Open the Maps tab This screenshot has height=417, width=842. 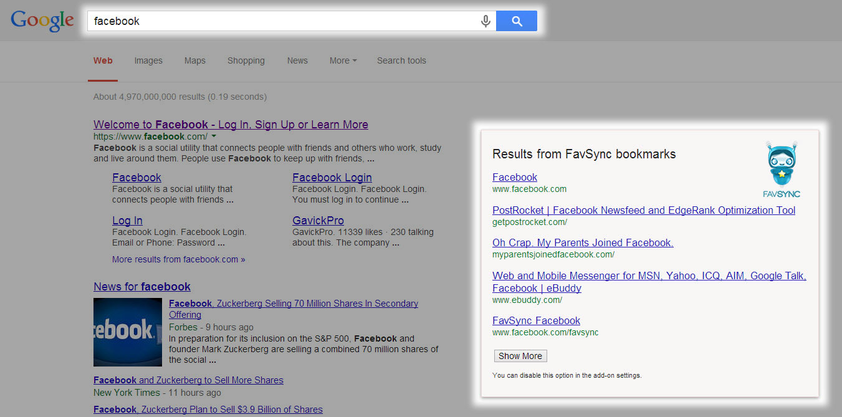pyautogui.click(x=194, y=60)
